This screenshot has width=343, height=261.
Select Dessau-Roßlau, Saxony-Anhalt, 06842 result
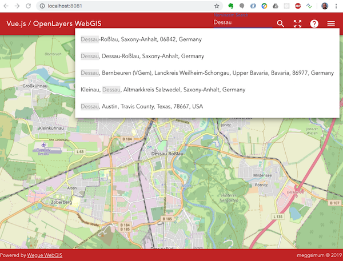207,39
